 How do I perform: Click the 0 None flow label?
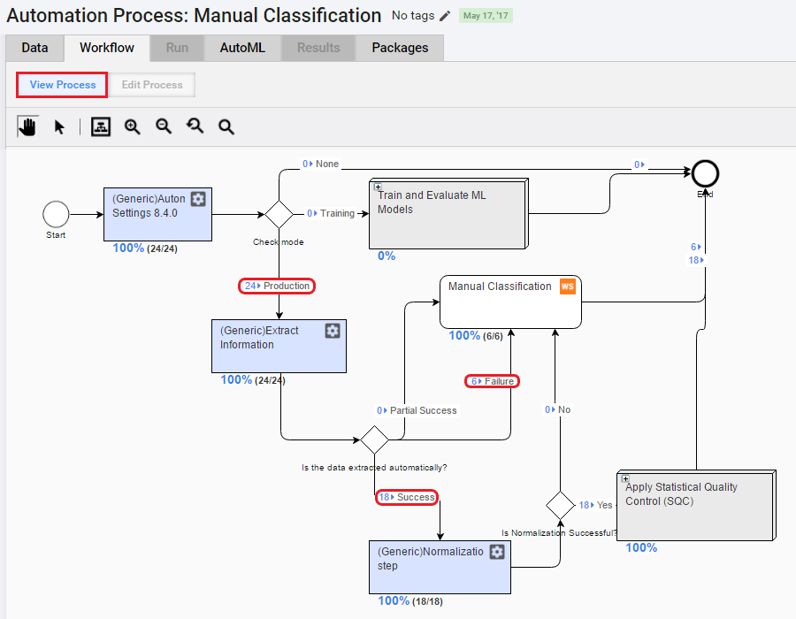(320, 164)
